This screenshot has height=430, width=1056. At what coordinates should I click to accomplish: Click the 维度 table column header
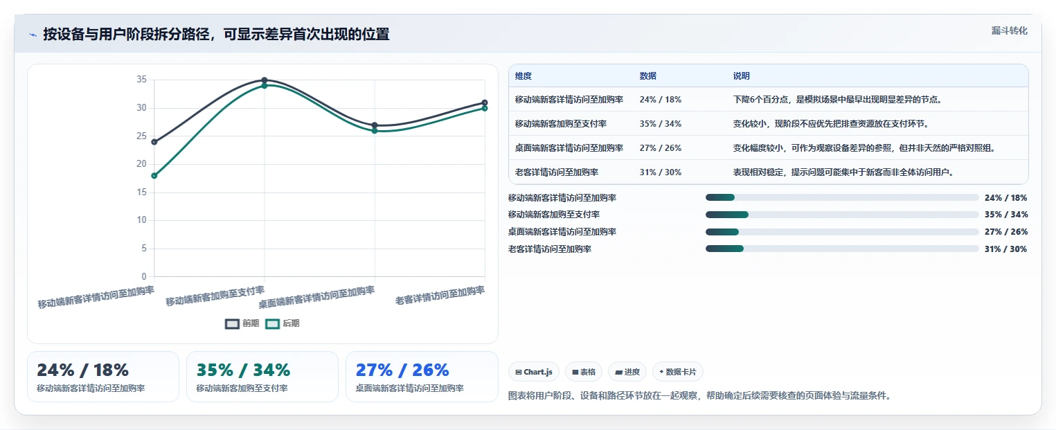523,76
